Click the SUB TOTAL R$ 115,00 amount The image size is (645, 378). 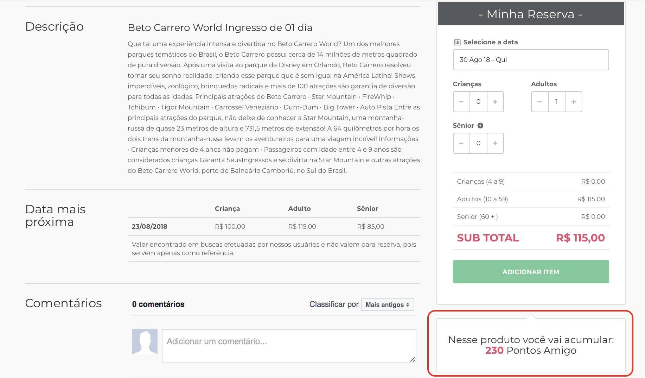(x=580, y=238)
